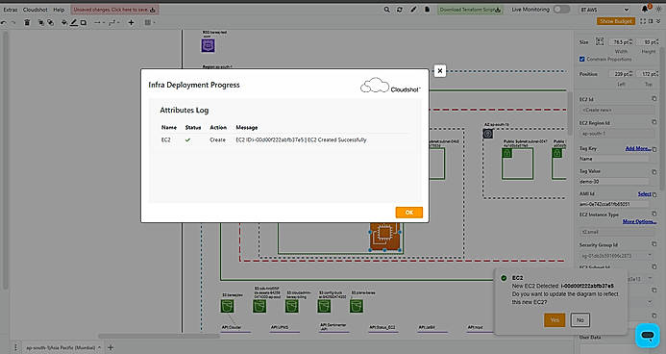Image resolution: width=666 pixels, height=354 pixels.
Task: Select the fill color bucket icon
Action: click(64, 22)
